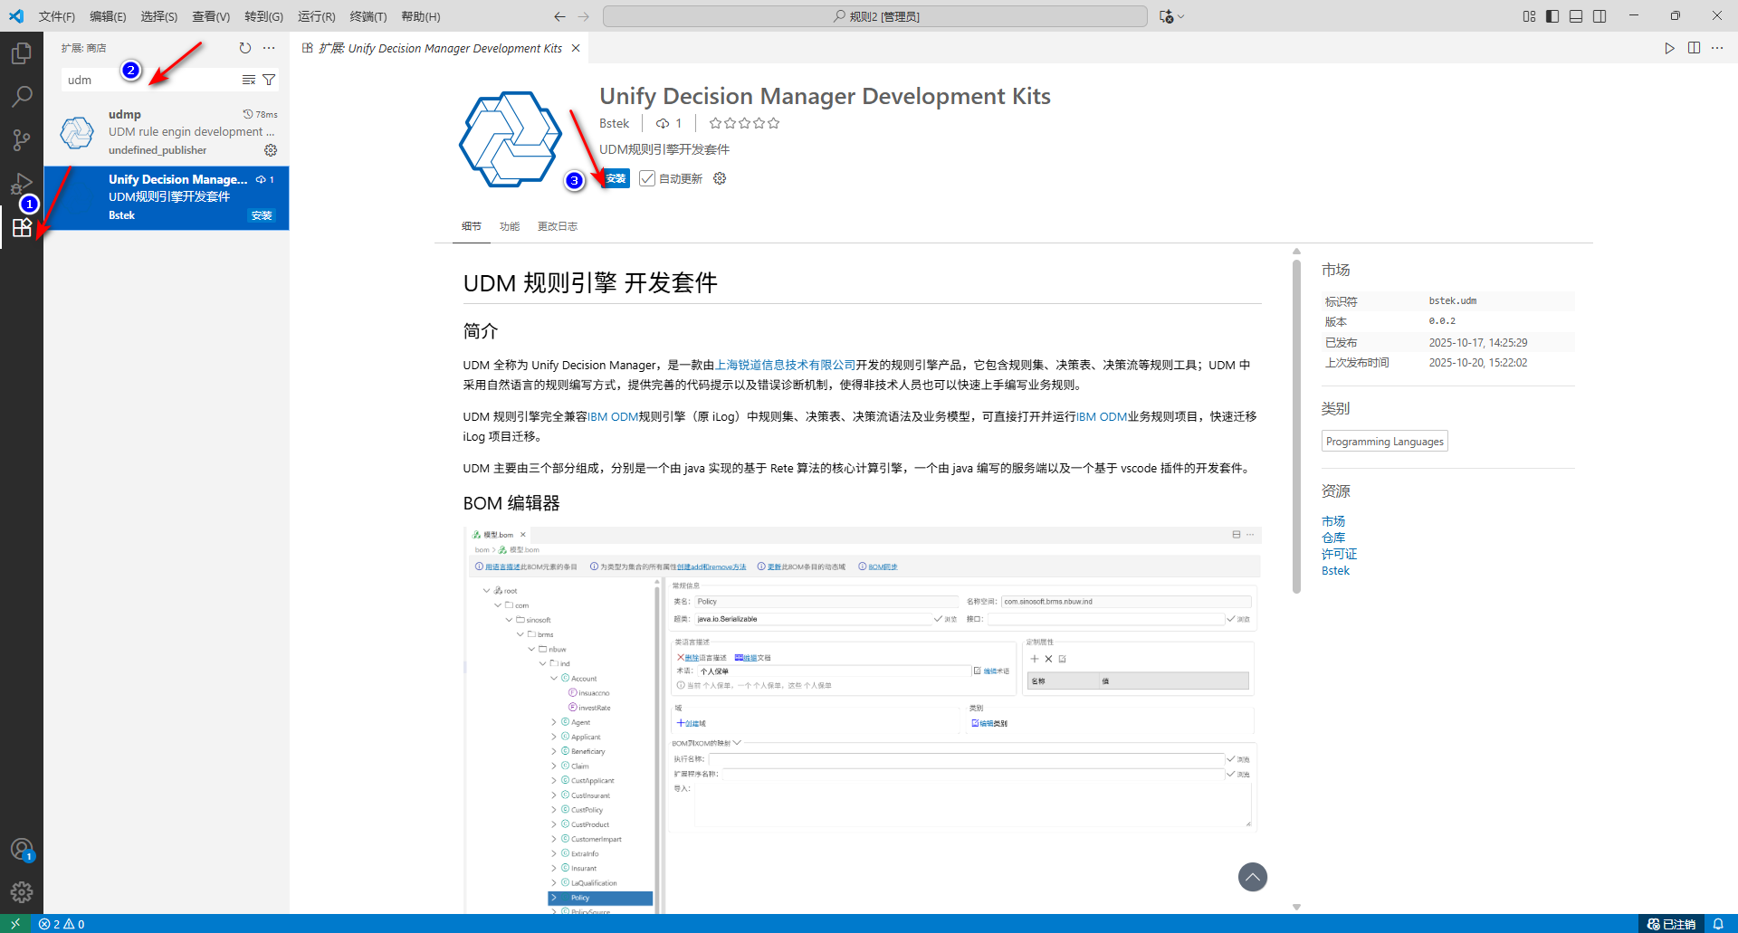The image size is (1738, 933).
Task: Open the Run and Debug view
Action: click(x=22, y=184)
